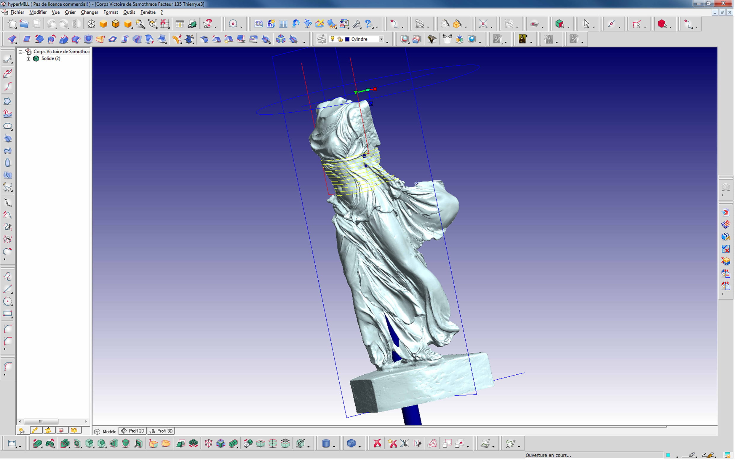The width and height of the screenshot is (735, 460).
Task: Toggle the padlock layer lock
Action: tap(340, 39)
